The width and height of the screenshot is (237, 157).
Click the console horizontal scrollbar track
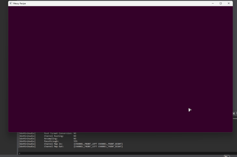tap(125, 153)
